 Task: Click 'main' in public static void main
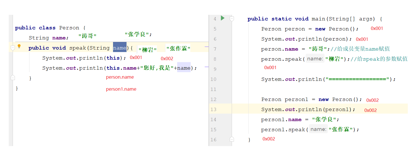pyautogui.click(x=318, y=19)
